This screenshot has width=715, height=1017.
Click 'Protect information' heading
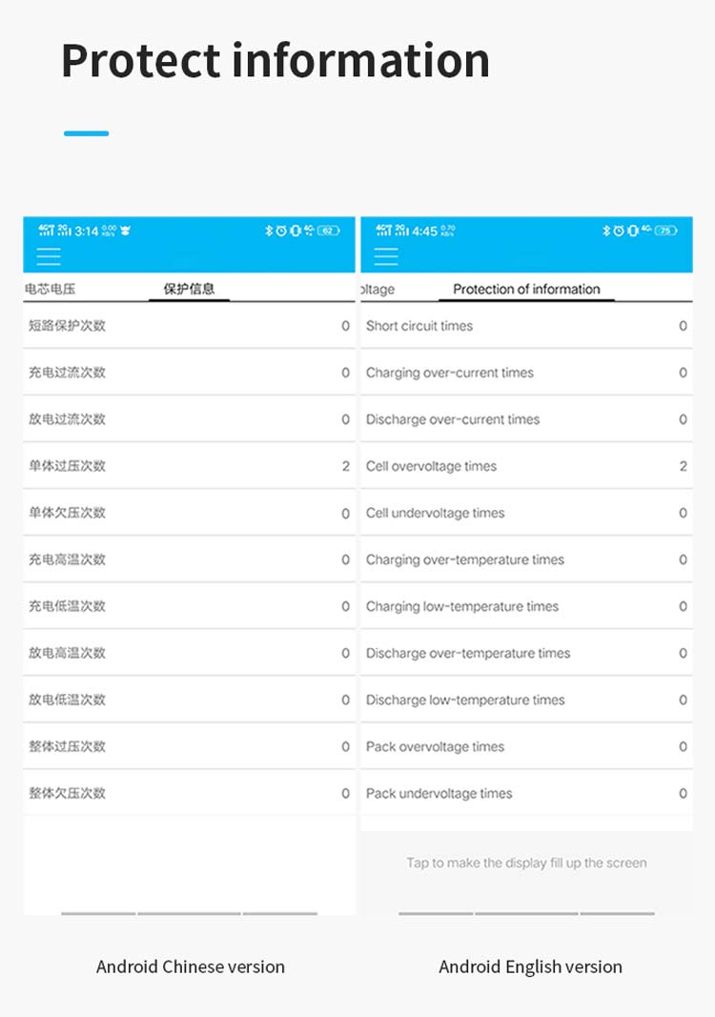tap(276, 60)
